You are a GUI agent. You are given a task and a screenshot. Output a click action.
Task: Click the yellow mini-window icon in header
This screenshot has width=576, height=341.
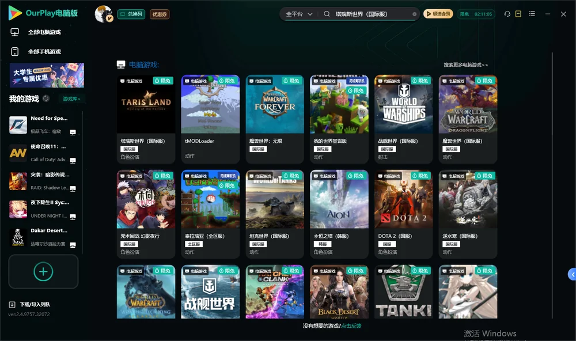pyautogui.click(x=518, y=14)
